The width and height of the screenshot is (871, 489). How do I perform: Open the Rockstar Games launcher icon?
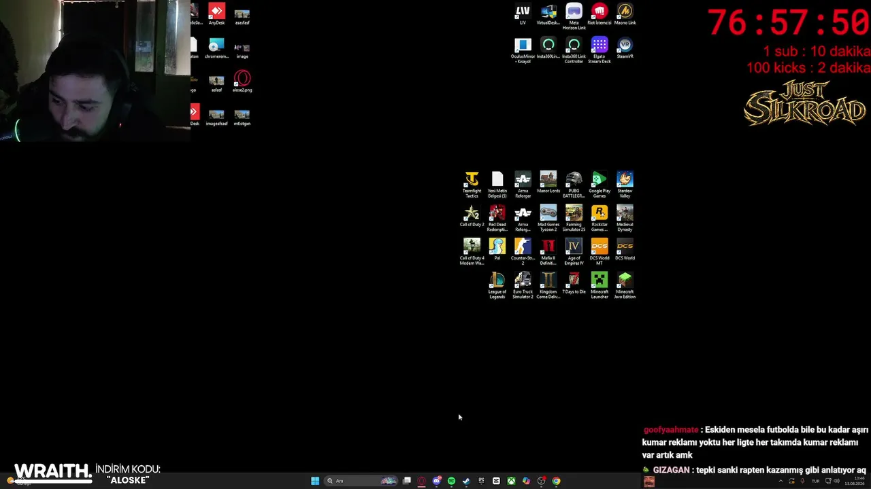click(599, 218)
